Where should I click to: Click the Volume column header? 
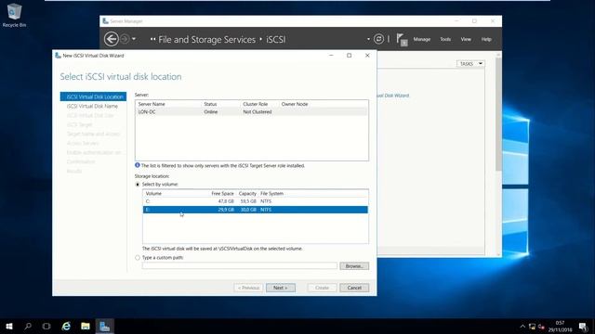click(x=153, y=193)
